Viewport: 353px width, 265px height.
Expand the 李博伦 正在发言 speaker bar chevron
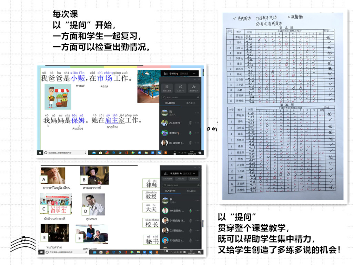click(194, 73)
